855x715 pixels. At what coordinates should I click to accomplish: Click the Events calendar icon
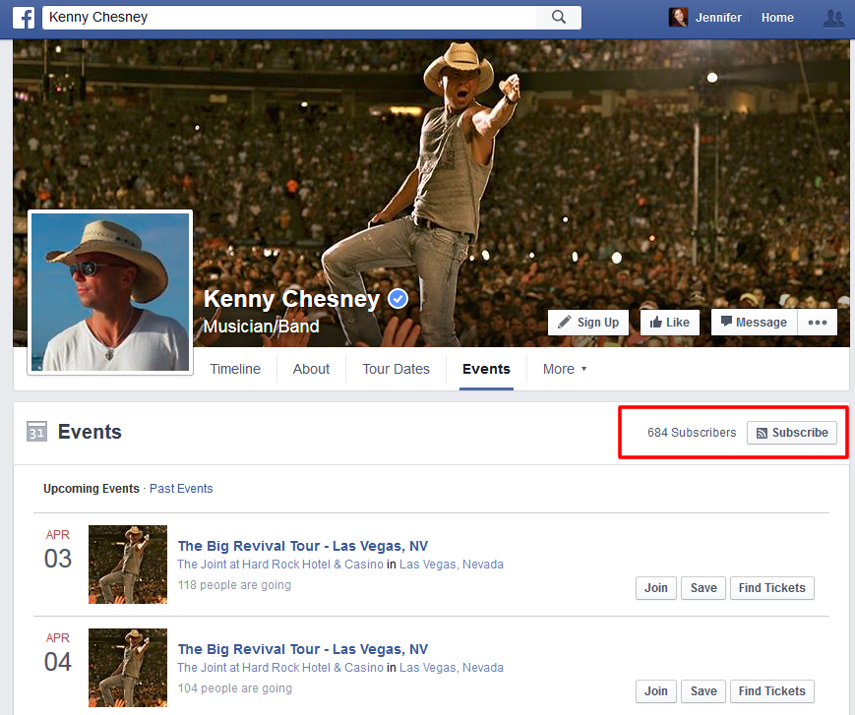[37, 433]
